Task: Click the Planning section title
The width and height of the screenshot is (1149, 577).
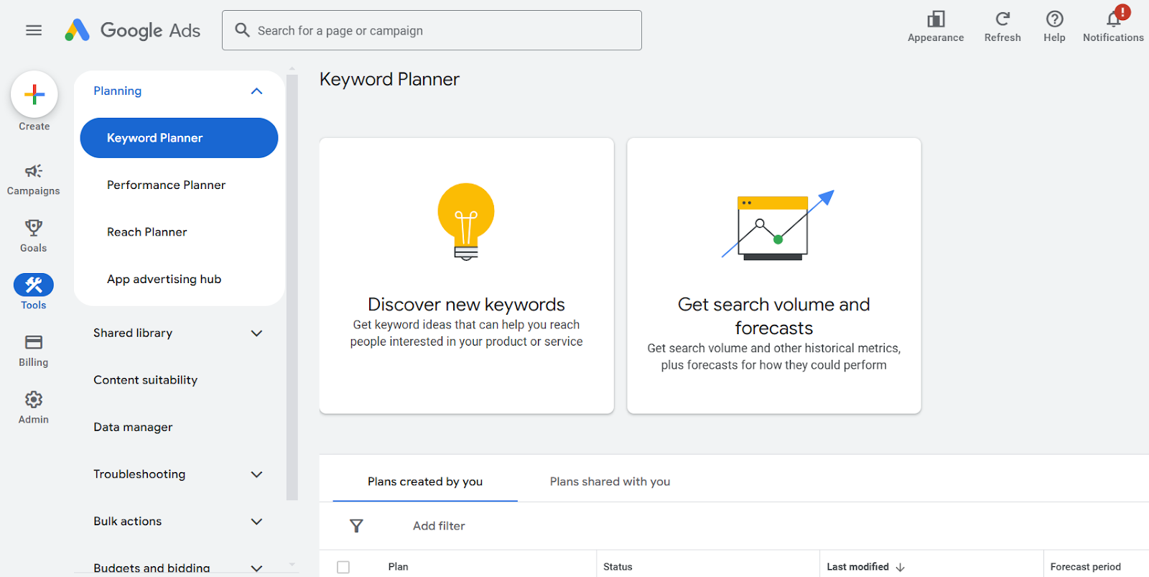Action: click(x=117, y=91)
